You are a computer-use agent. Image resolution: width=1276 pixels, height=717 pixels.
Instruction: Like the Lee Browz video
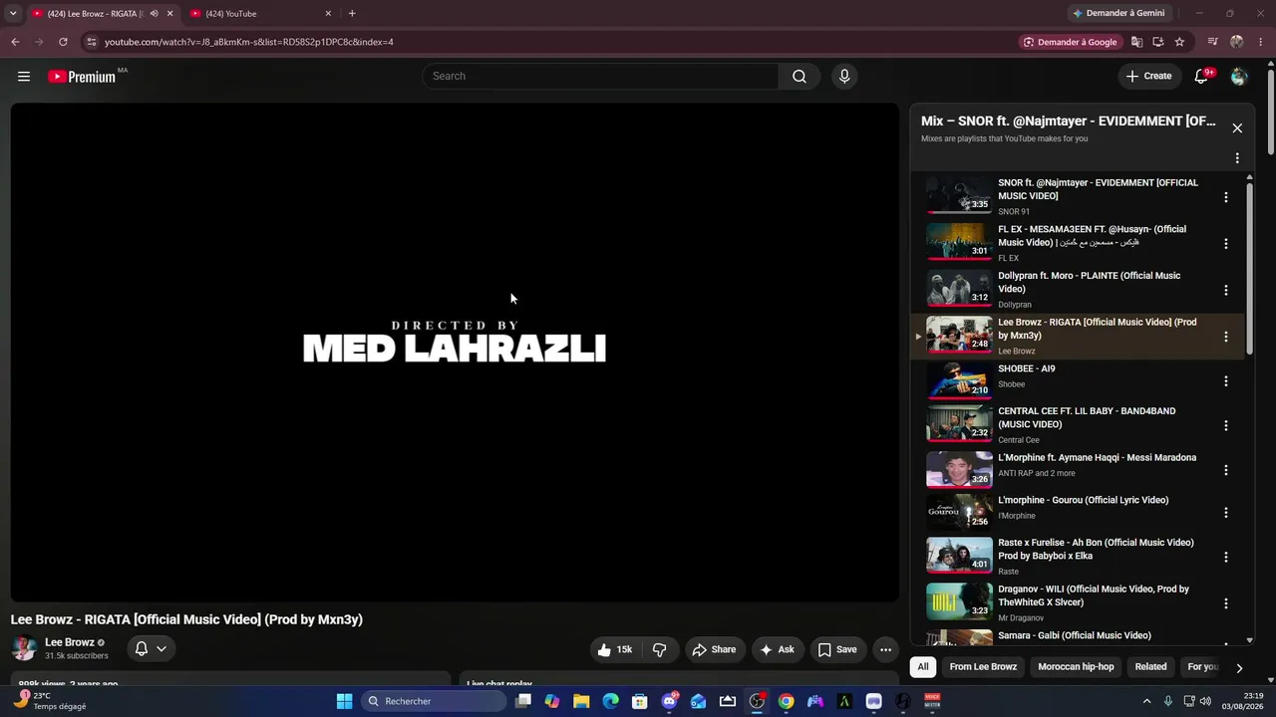pyautogui.click(x=615, y=649)
